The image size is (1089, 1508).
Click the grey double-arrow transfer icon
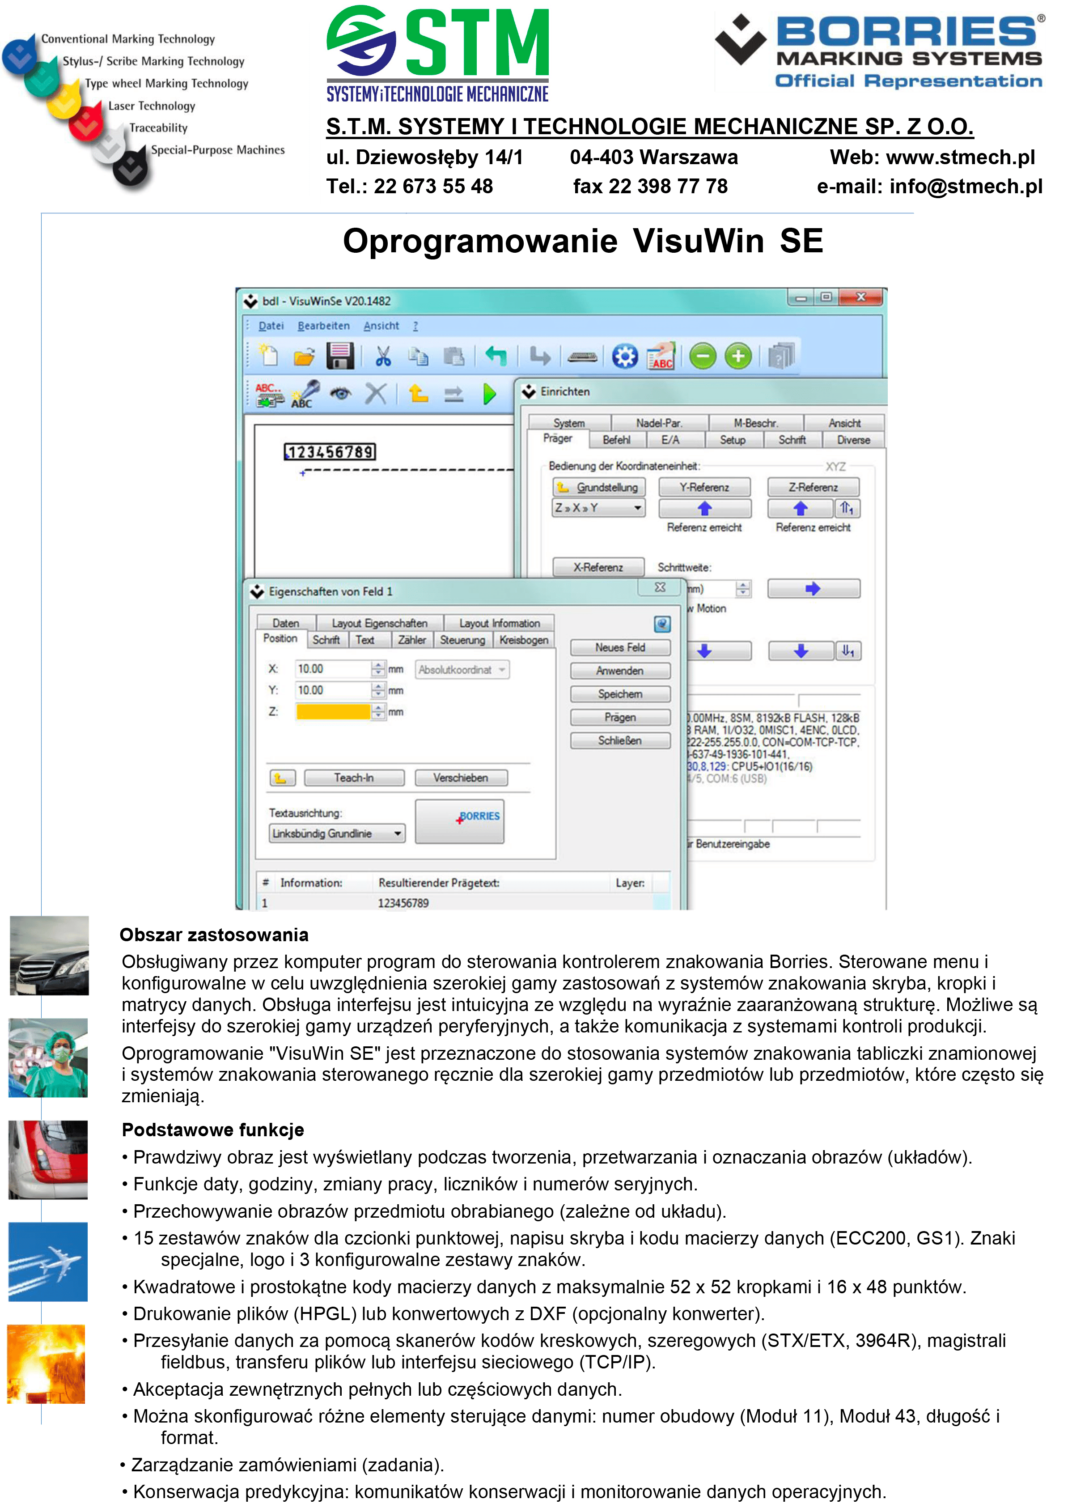pyautogui.click(x=453, y=395)
